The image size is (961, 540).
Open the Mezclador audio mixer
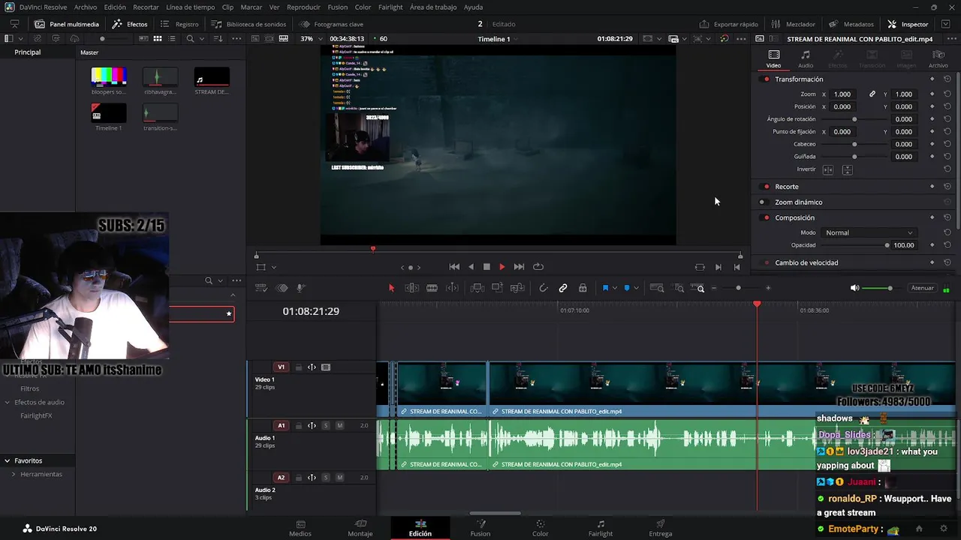coord(793,24)
